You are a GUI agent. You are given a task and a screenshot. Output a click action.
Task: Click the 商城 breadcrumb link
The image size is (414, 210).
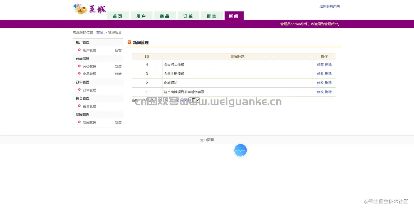click(x=100, y=32)
